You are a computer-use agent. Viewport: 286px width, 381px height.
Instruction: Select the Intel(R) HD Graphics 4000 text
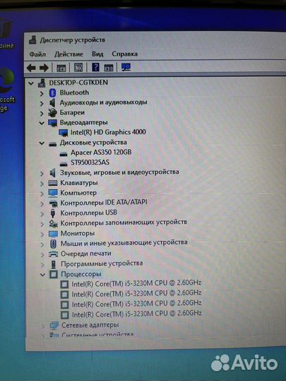[x=108, y=132]
